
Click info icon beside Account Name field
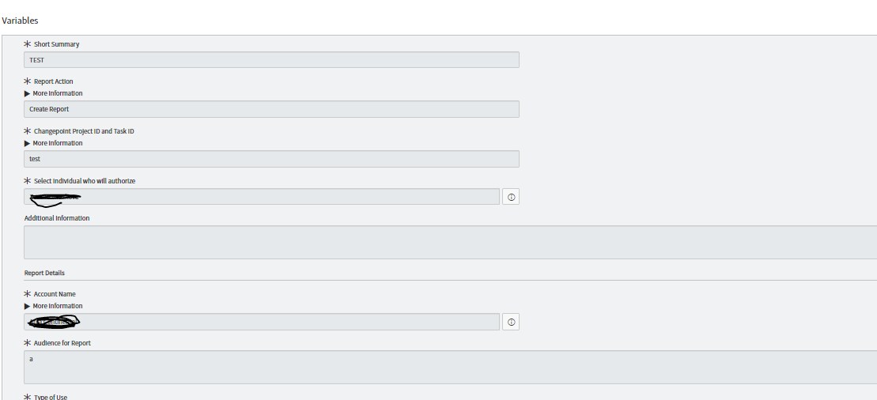click(511, 323)
